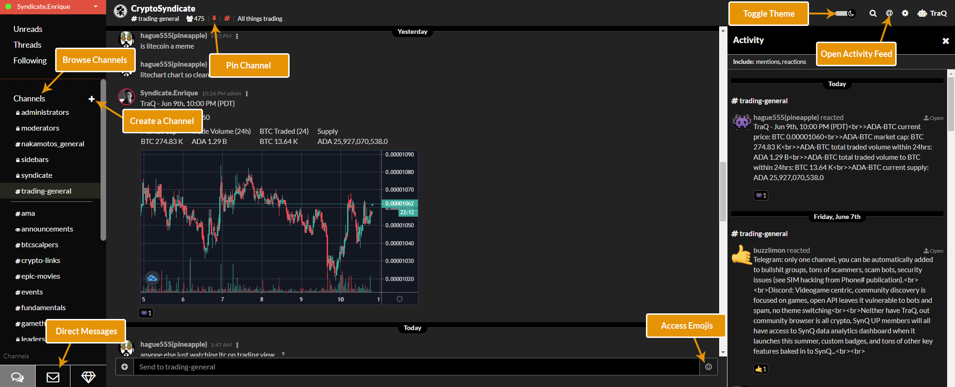The image size is (955, 387).
Task: Open the crypto-links channel
Action: (x=38, y=261)
